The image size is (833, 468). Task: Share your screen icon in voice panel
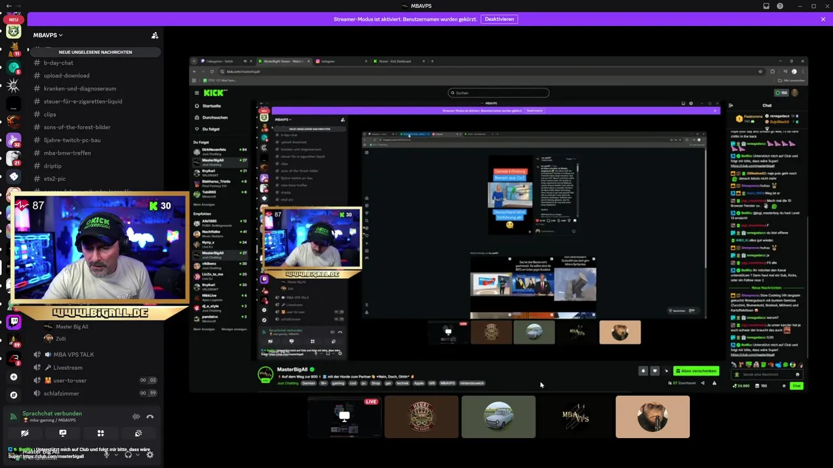(x=62, y=433)
